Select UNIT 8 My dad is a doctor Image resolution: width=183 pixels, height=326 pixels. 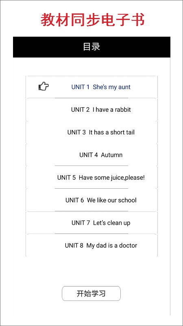tap(91, 245)
